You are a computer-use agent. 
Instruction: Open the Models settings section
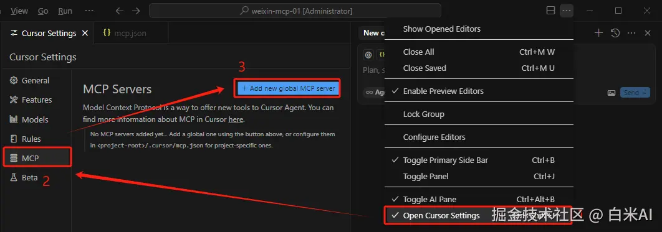click(x=29, y=119)
